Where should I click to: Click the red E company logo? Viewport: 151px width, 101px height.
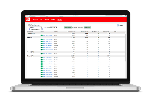tap(28, 19)
